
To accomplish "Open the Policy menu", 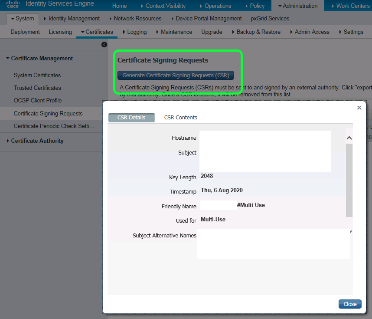I will coord(257,6).
